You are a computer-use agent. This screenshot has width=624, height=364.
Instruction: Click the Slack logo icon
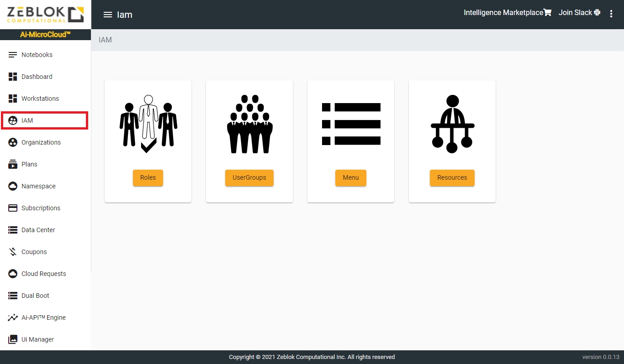pos(597,13)
